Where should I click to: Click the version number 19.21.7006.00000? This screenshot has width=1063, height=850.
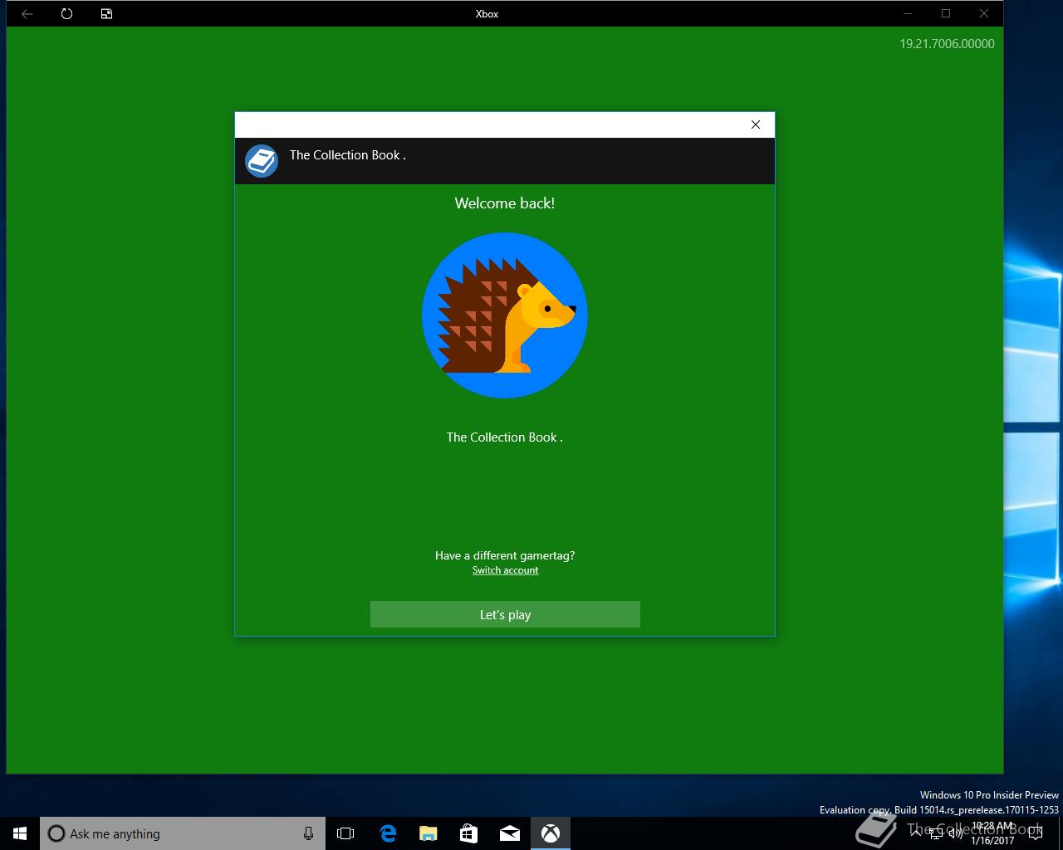[x=947, y=44]
